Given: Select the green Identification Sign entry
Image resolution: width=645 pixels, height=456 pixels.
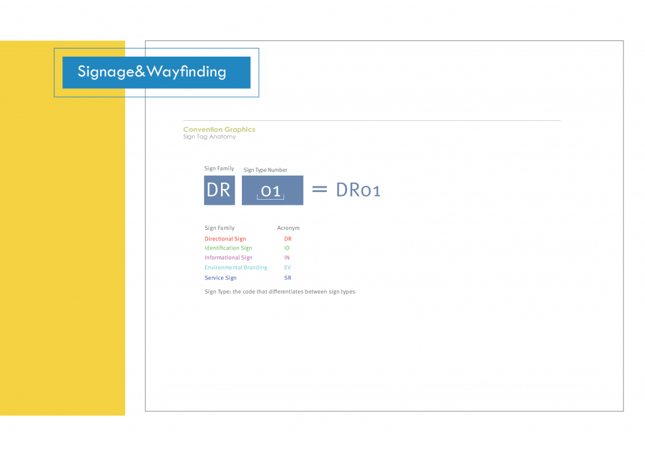Looking at the screenshot, I should pyautogui.click(x=228, y=248).
